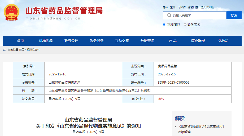Click the 山东省药品监督管理局 site title
244x136 pixels.
[64, 11]
